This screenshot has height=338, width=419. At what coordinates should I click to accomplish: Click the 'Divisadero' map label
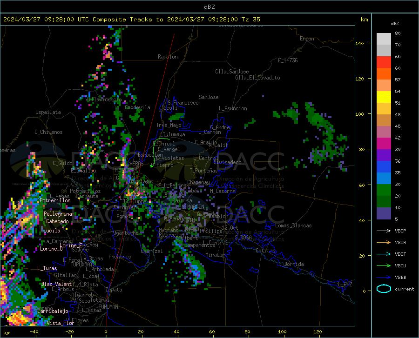pos(227,162)
